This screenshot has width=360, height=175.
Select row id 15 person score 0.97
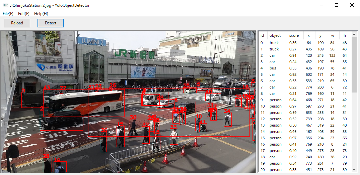(x=305, y=138)
